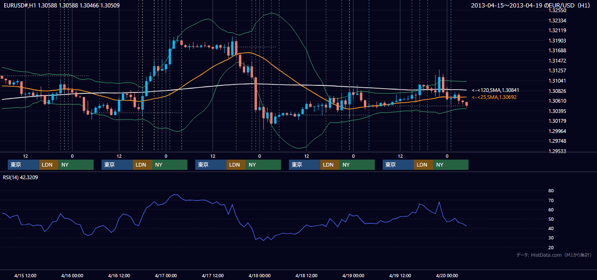Click the 4/18 12:00 time axis label
597x280 pixels.
pos(306,276)
